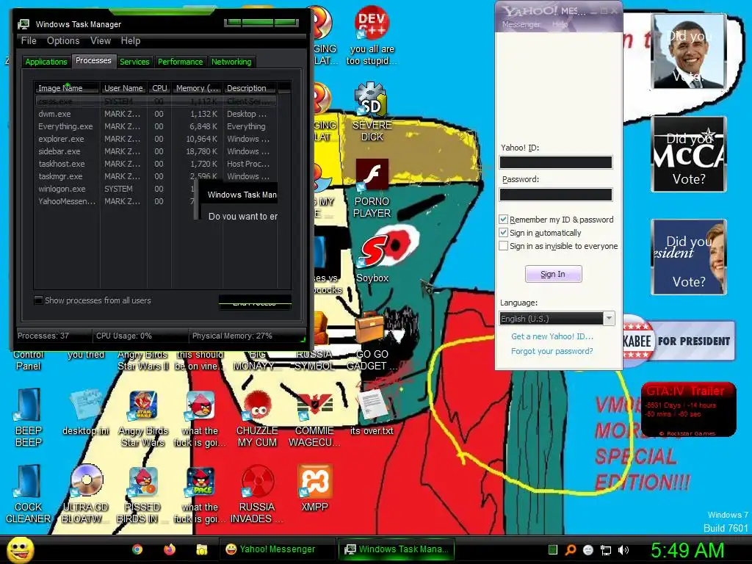Image resolution: width=752 pixels, height=564 pixels.
Task: Switch to the Services tab
Action: [134, 62]
